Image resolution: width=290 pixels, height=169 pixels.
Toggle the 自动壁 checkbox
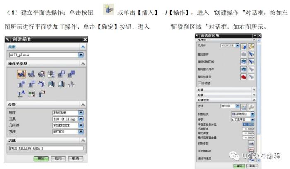200,82
